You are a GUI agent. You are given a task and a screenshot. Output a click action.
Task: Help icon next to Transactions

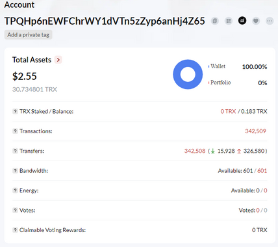[15, 131]
